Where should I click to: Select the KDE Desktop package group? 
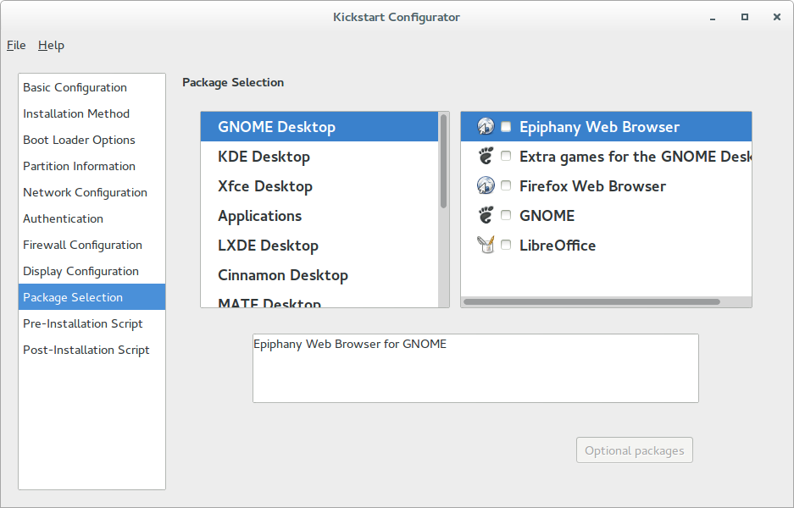pyautogui.click(x=263, y=156)
